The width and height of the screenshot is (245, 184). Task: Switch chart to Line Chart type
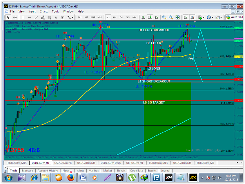tap(156, 18)
